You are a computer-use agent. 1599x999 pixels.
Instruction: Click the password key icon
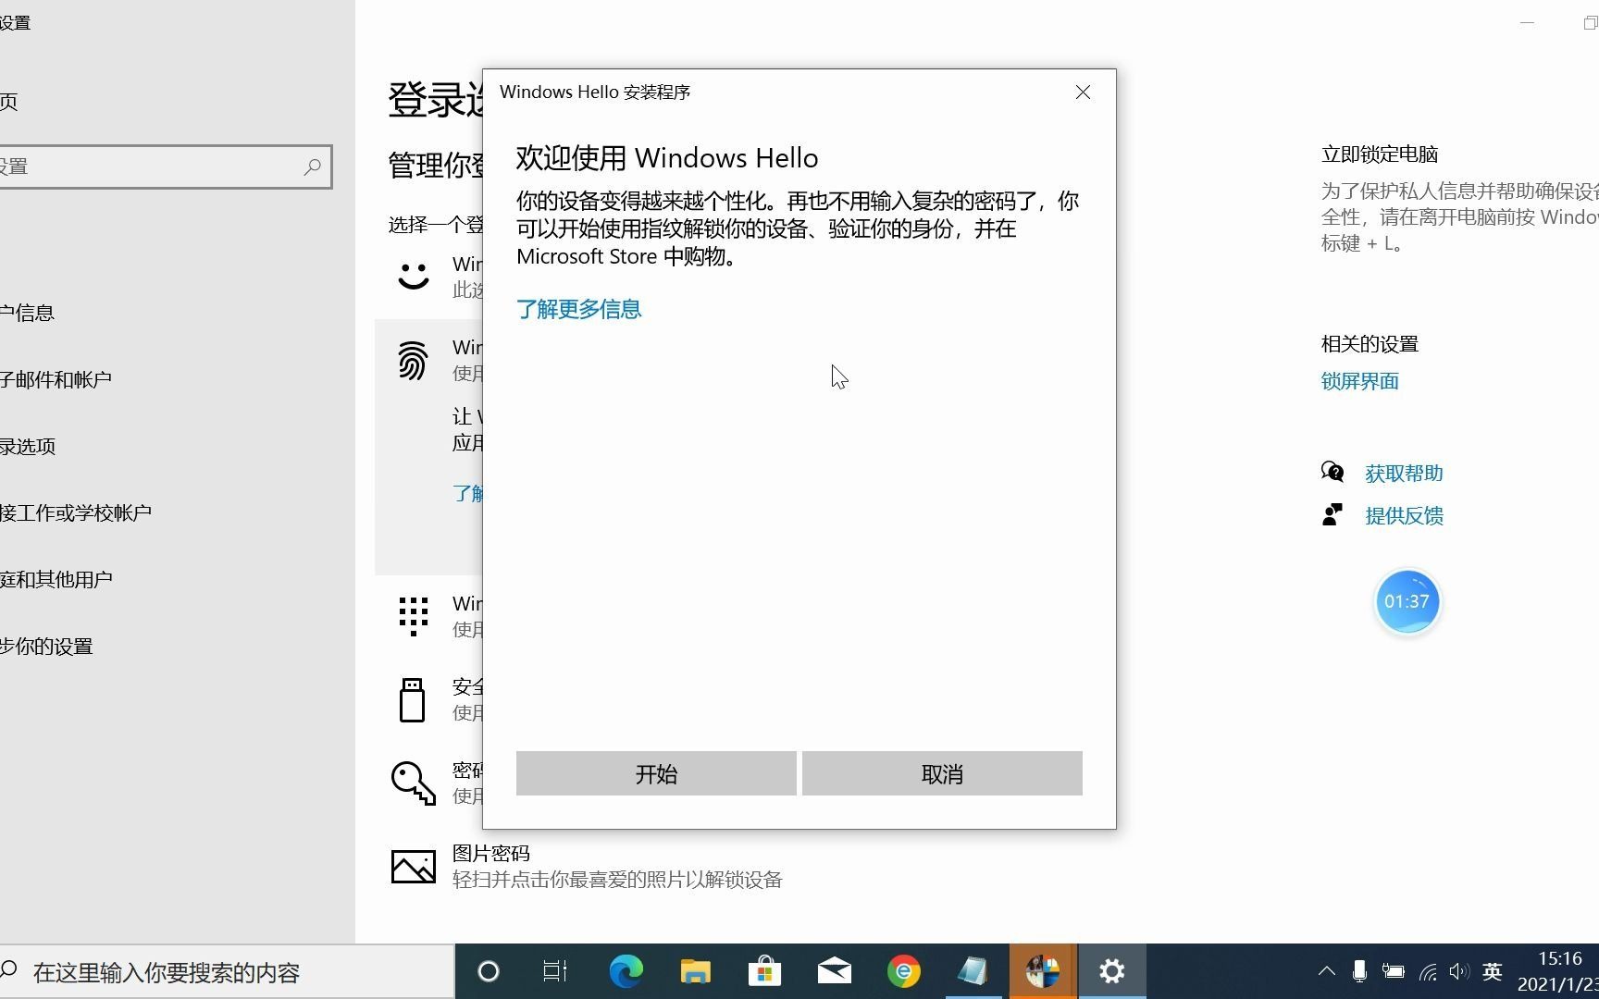point(413,783)
